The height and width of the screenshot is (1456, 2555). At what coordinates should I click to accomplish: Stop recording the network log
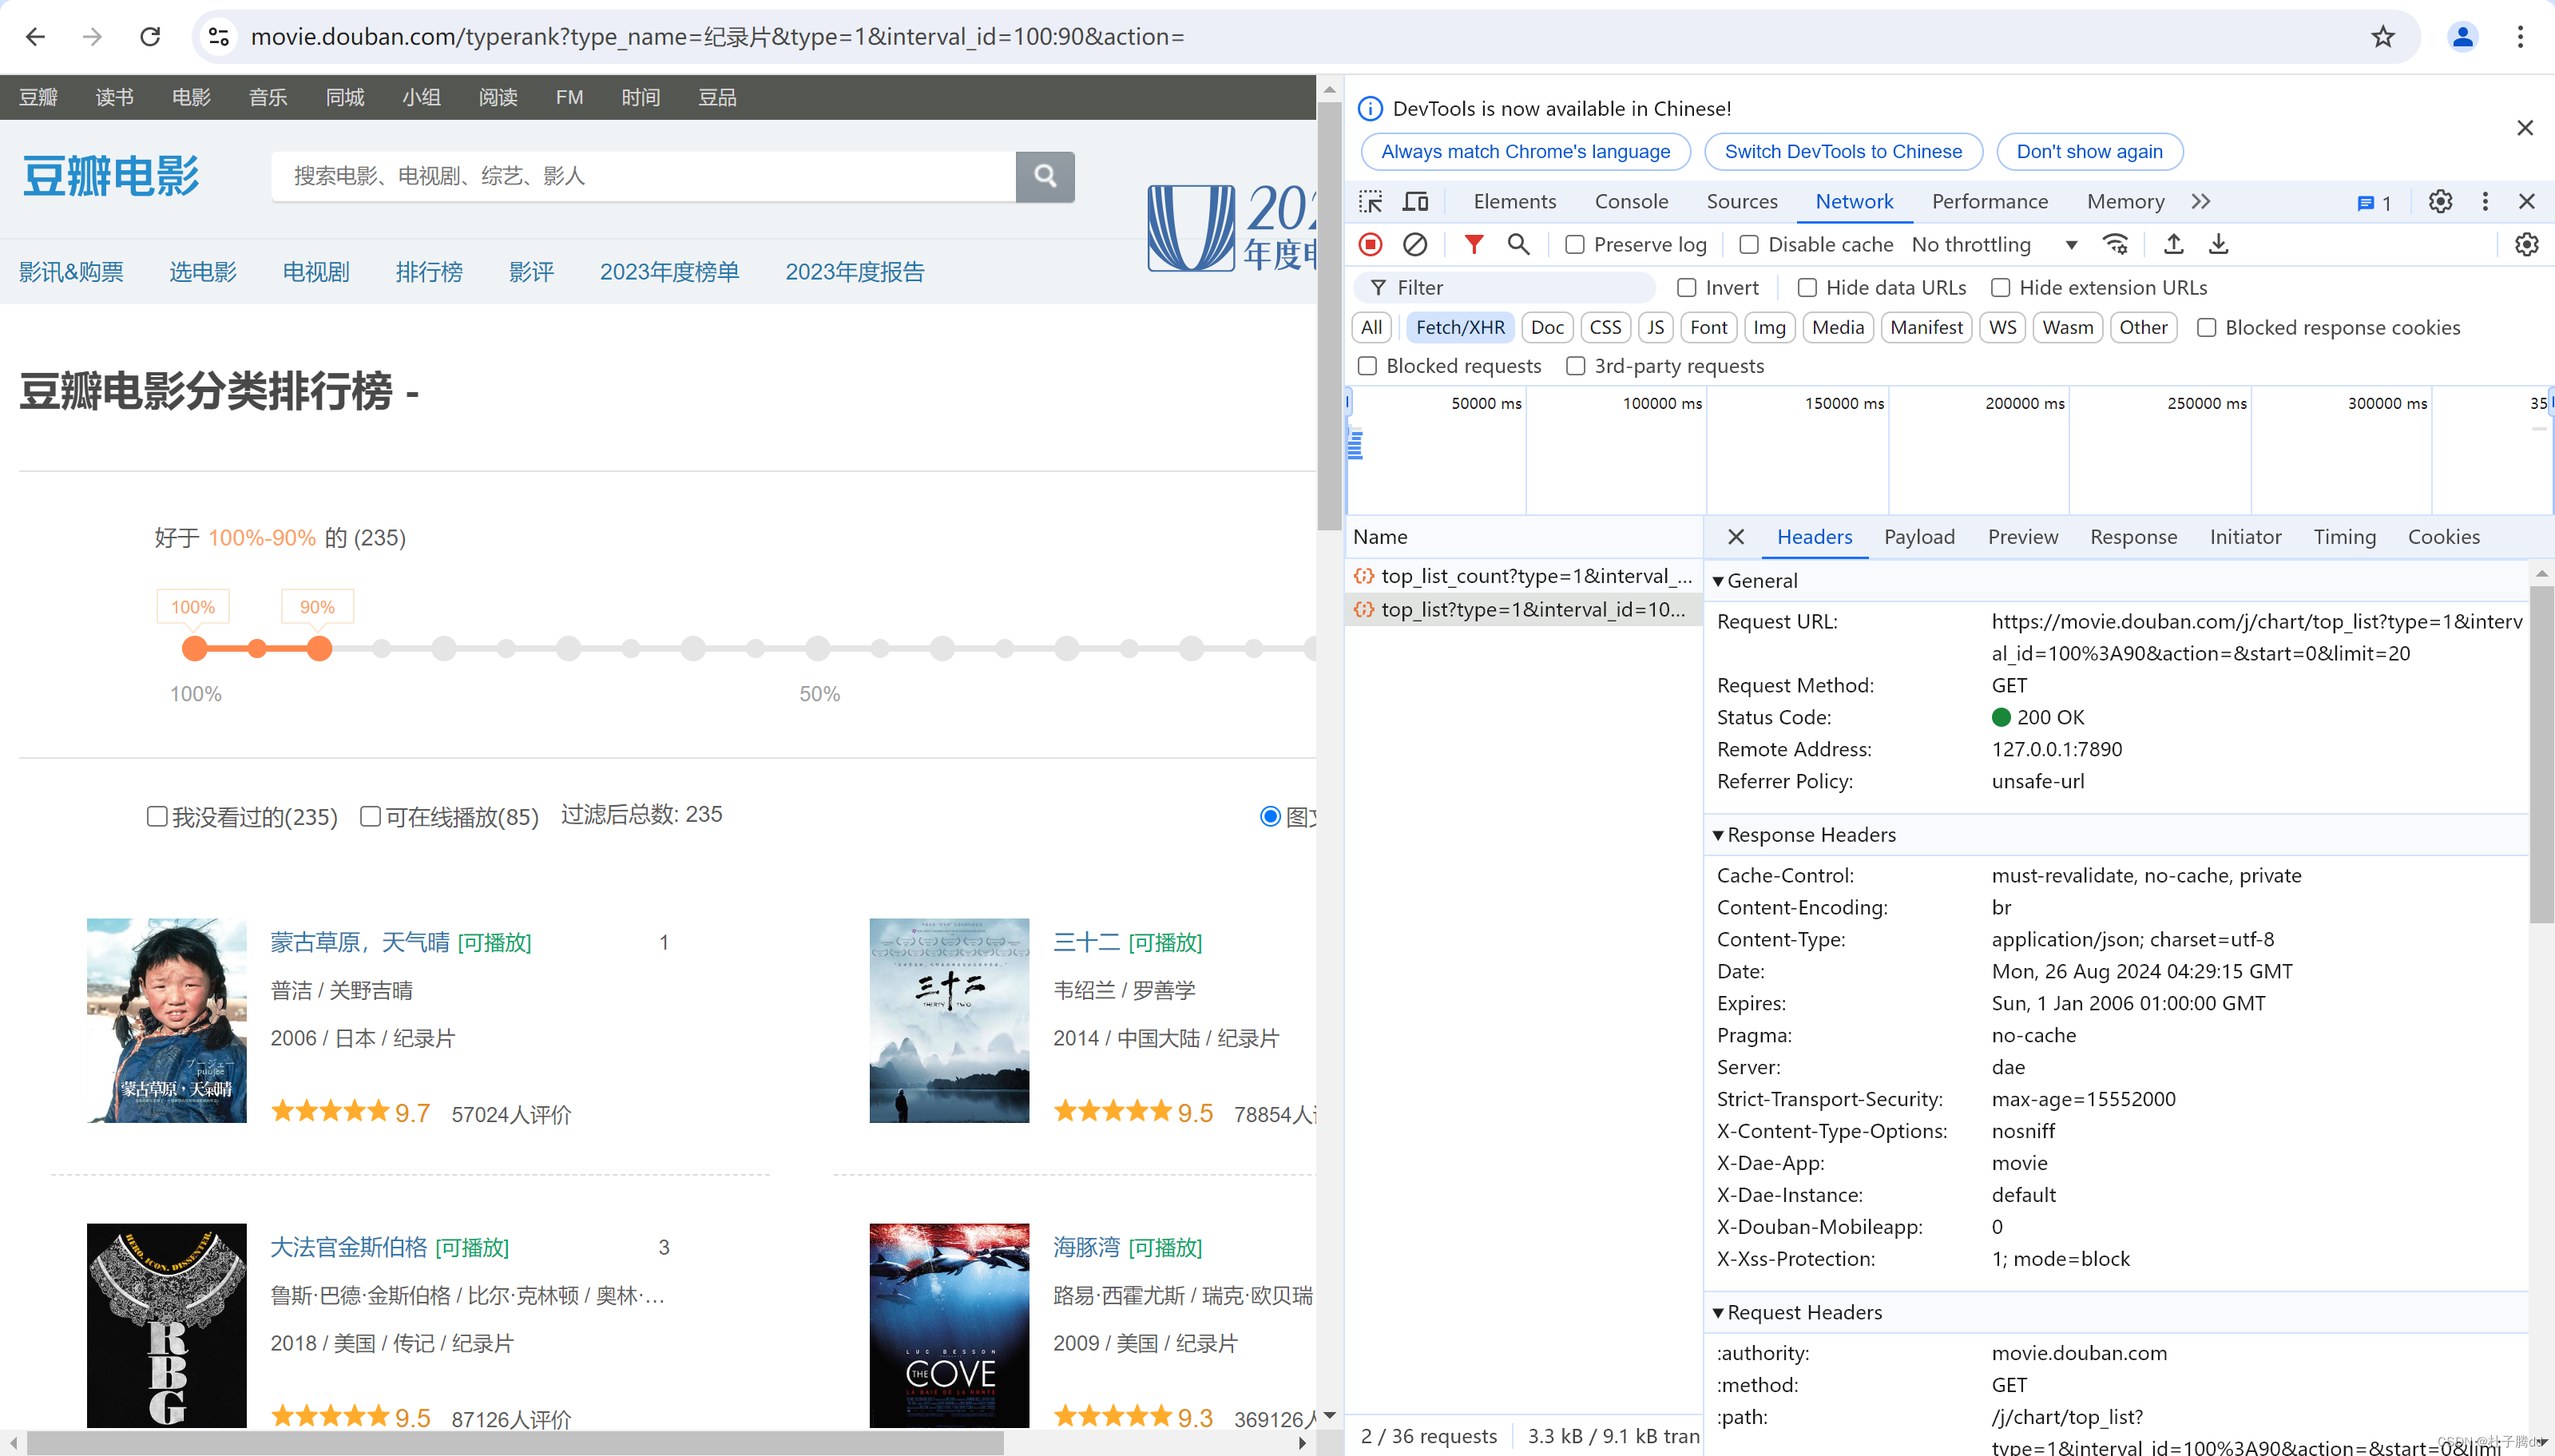pos(1371,245)
